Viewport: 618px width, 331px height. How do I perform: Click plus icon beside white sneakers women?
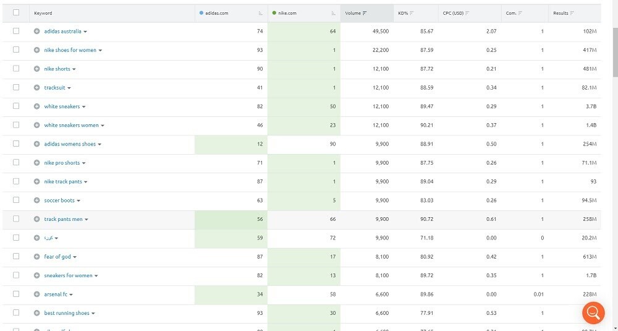(36, 125)
